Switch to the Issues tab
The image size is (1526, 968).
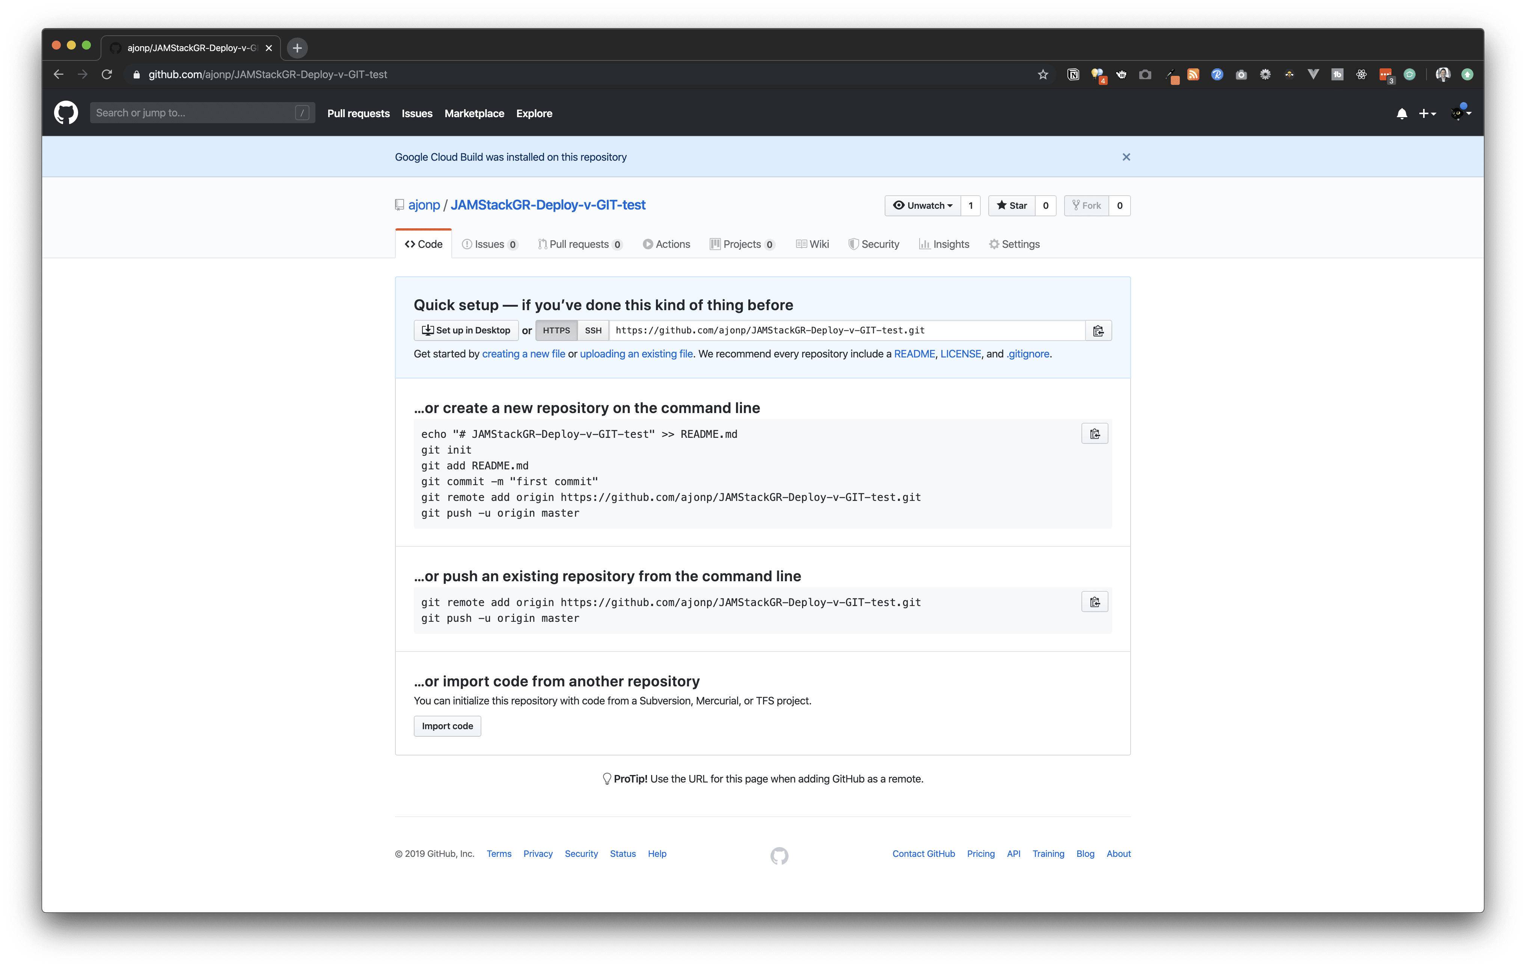pos(489,244)
